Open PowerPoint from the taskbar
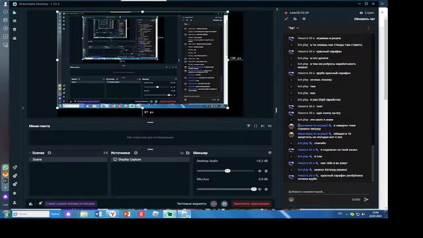Image resolution: width=423 pixels, height=238 pixels. 127,214
